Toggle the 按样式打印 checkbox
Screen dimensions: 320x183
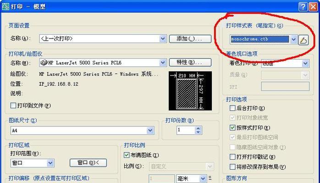click(232, 128)
